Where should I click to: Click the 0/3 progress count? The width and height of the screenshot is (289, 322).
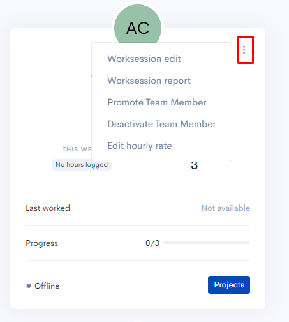click(x=152, y=243)
